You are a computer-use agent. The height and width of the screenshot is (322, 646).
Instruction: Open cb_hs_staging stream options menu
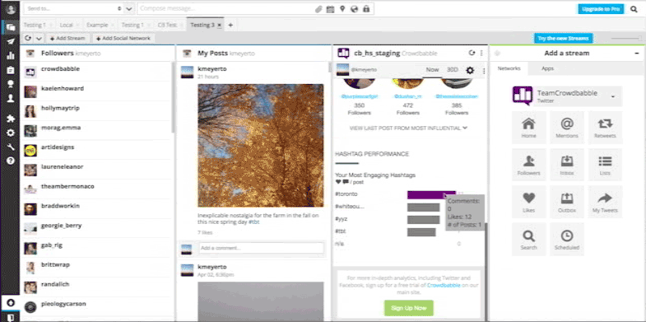tap(481, 53)
